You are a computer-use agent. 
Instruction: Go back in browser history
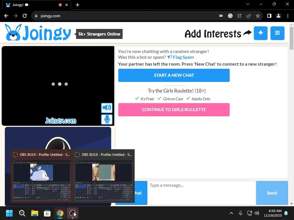pos(6,16)
